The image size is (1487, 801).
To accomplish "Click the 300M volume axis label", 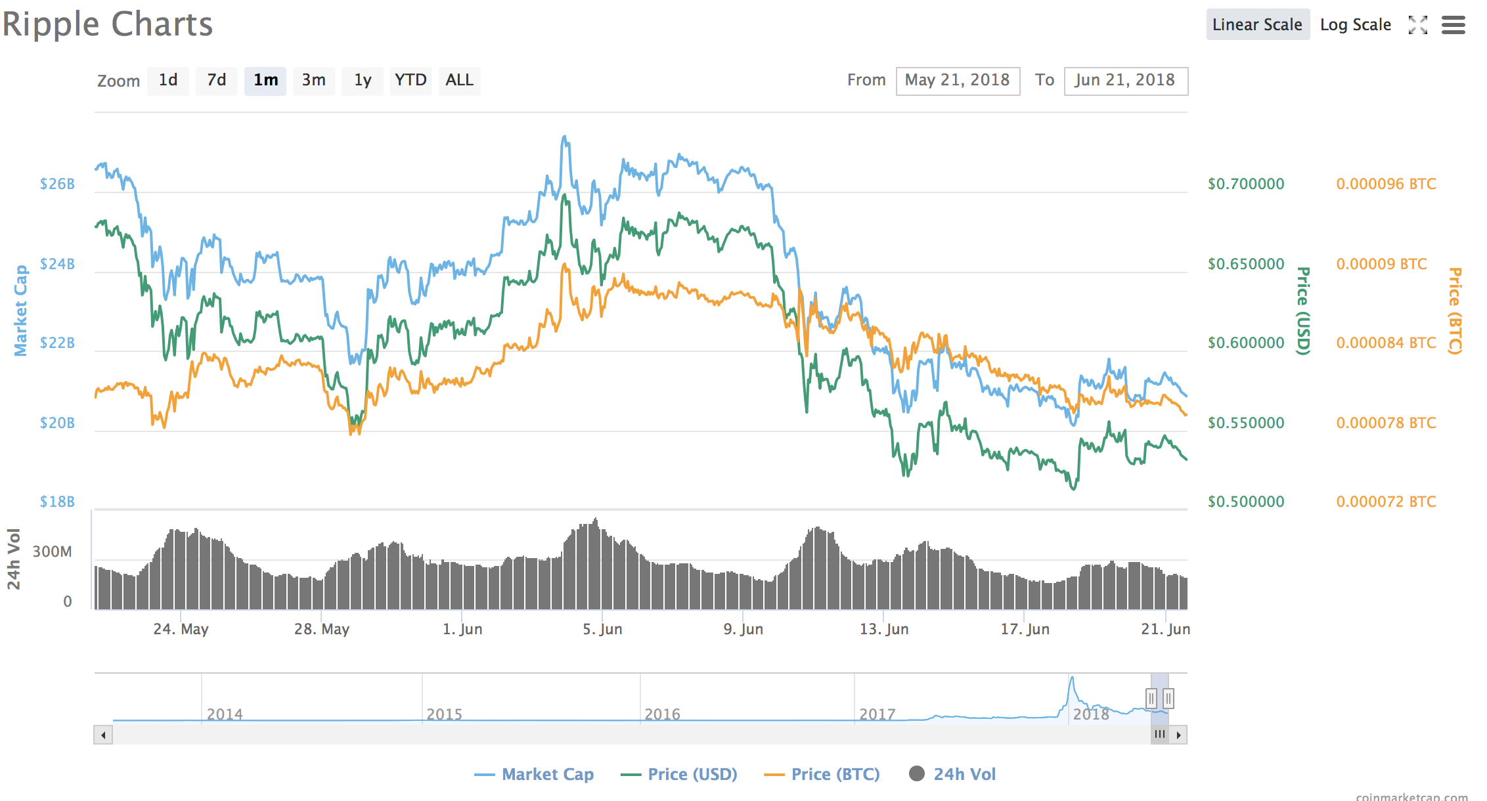I will pos(53,552).
